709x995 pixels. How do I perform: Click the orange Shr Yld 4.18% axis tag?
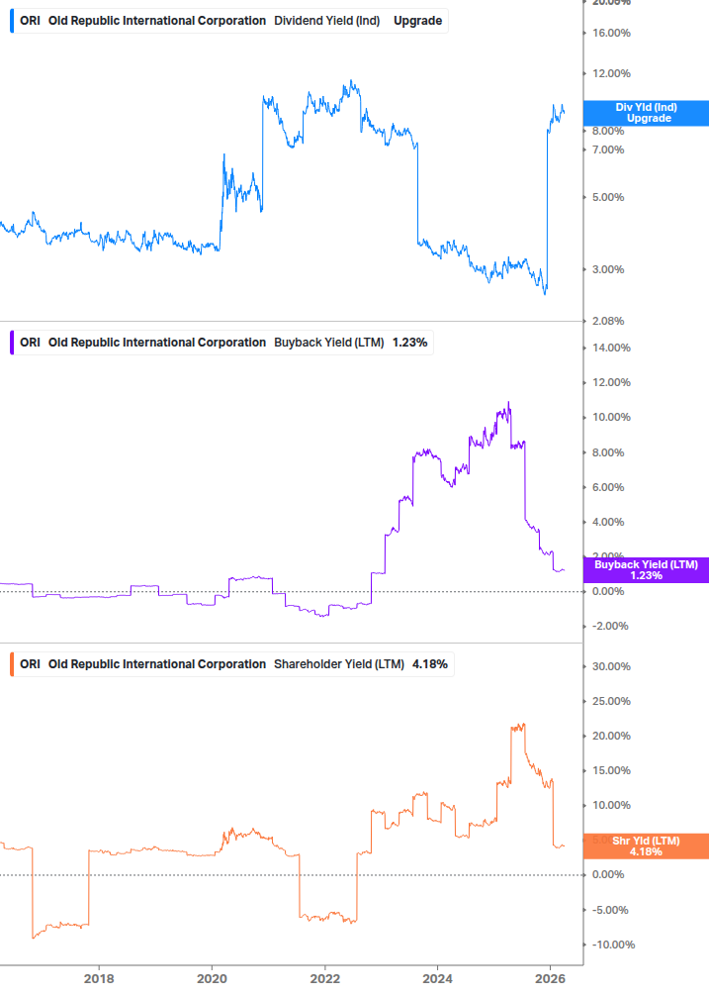pos(646,846)
